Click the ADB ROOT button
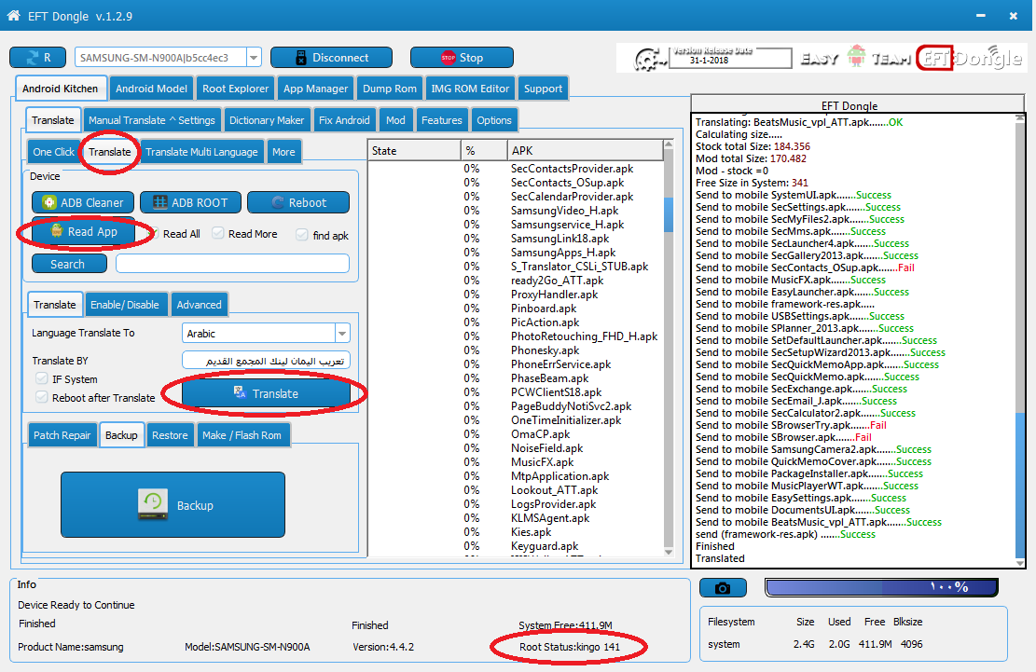This screenshot has width=1036, height=672. [x=190, y=202]
